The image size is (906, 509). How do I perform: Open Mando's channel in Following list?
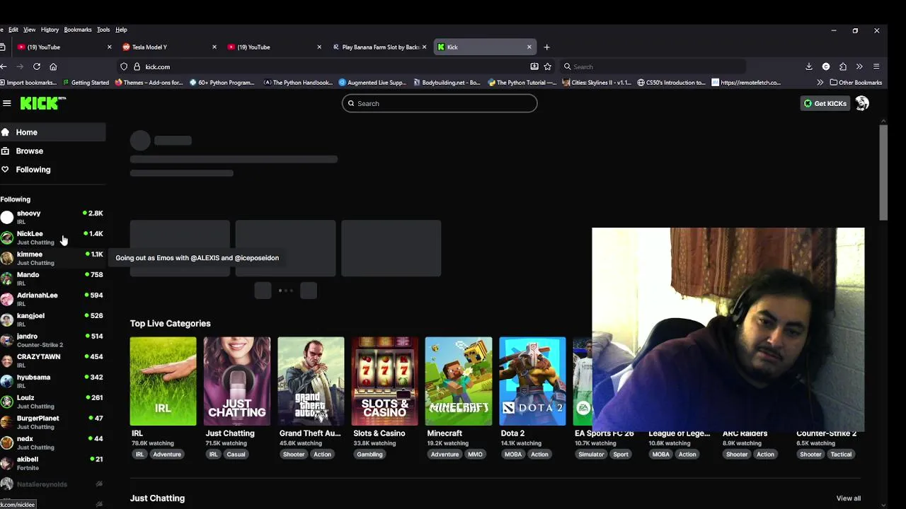[53, 279]
